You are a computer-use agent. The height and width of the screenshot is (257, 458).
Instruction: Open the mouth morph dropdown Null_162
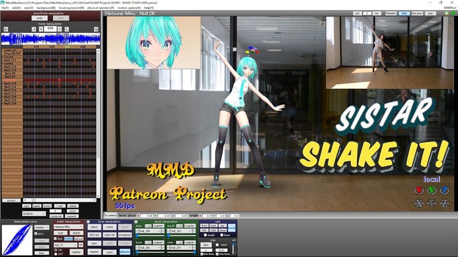181,231
